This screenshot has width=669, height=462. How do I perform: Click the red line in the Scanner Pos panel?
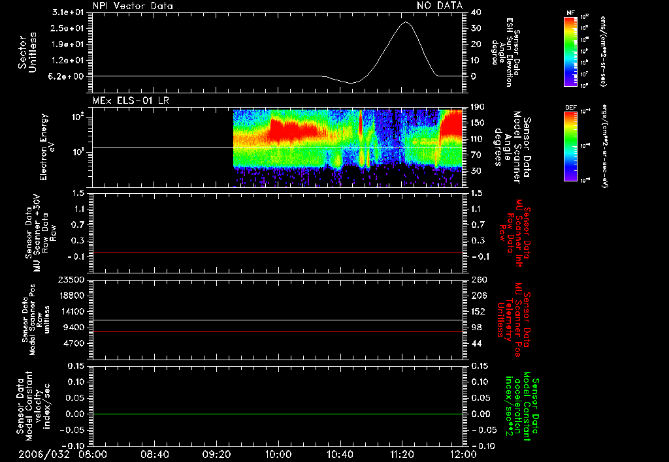tap(277, 331)
